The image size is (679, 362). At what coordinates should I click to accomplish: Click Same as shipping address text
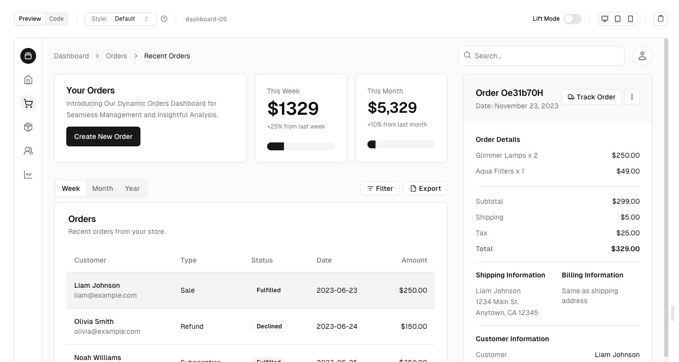590,296
